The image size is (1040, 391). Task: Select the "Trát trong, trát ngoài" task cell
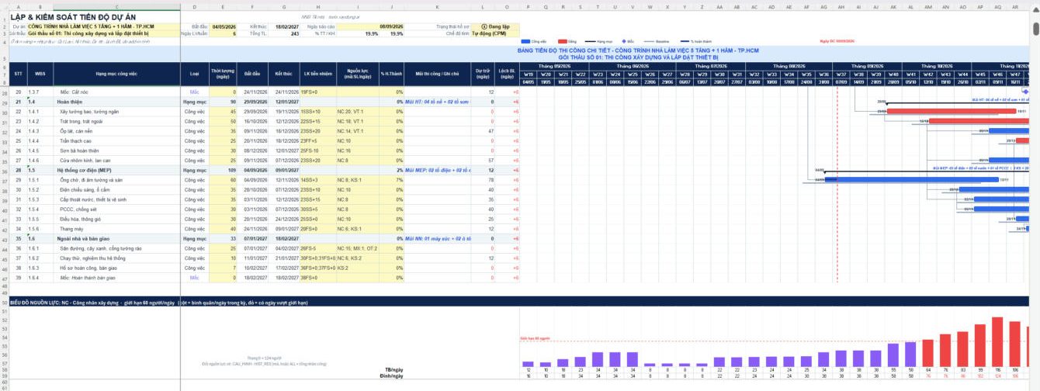(117, 122)
